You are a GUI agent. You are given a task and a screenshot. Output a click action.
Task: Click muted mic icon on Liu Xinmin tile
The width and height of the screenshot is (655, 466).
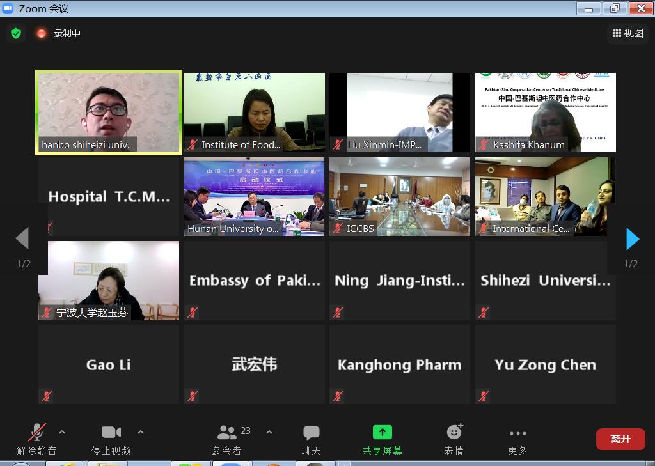tap(338, 145)
